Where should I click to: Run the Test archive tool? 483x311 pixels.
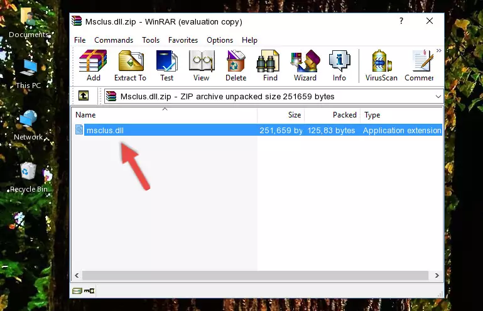click(166, 65)
